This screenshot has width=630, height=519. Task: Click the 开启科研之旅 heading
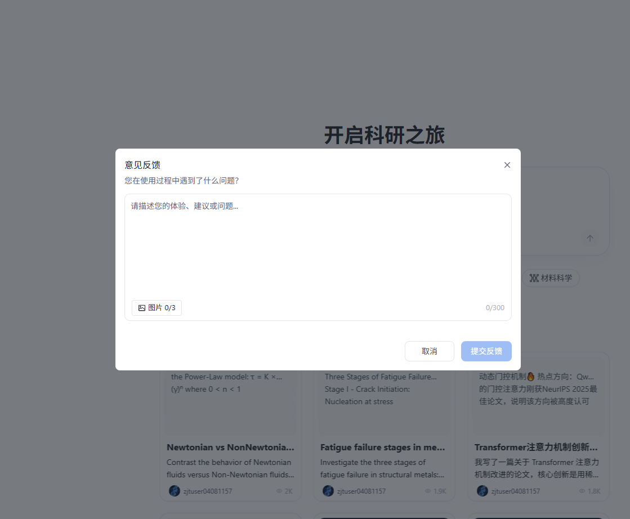(385, 135)
